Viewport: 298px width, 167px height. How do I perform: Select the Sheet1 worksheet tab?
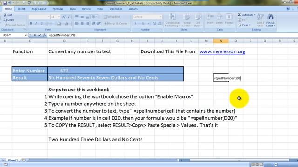click(13, 160)
